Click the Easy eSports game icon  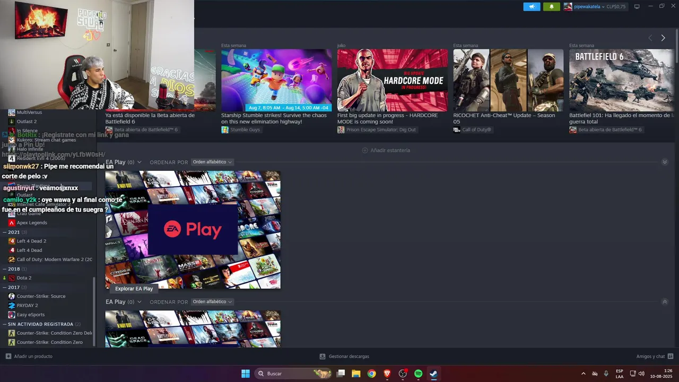[12, 315]
